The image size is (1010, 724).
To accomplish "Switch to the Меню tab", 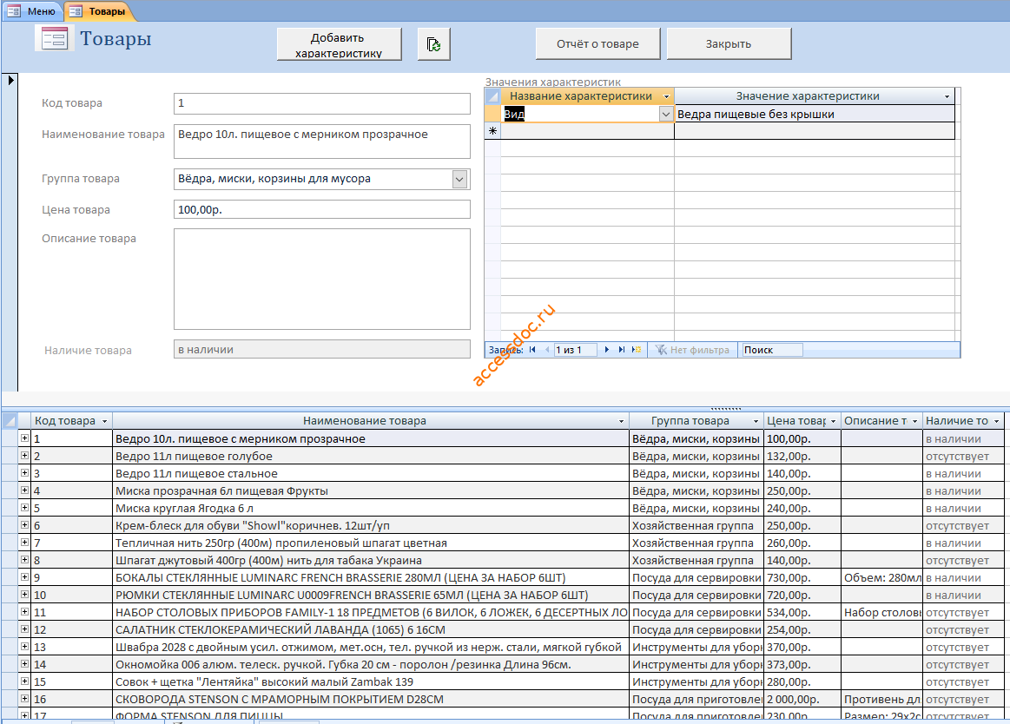I will 32,11.
